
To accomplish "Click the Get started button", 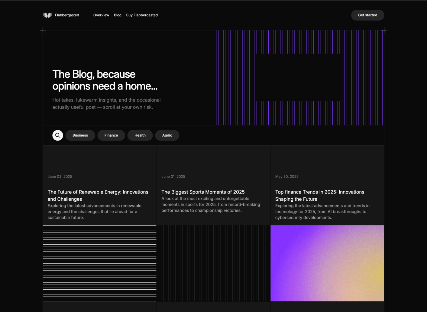I will click(x=367, y=15).
